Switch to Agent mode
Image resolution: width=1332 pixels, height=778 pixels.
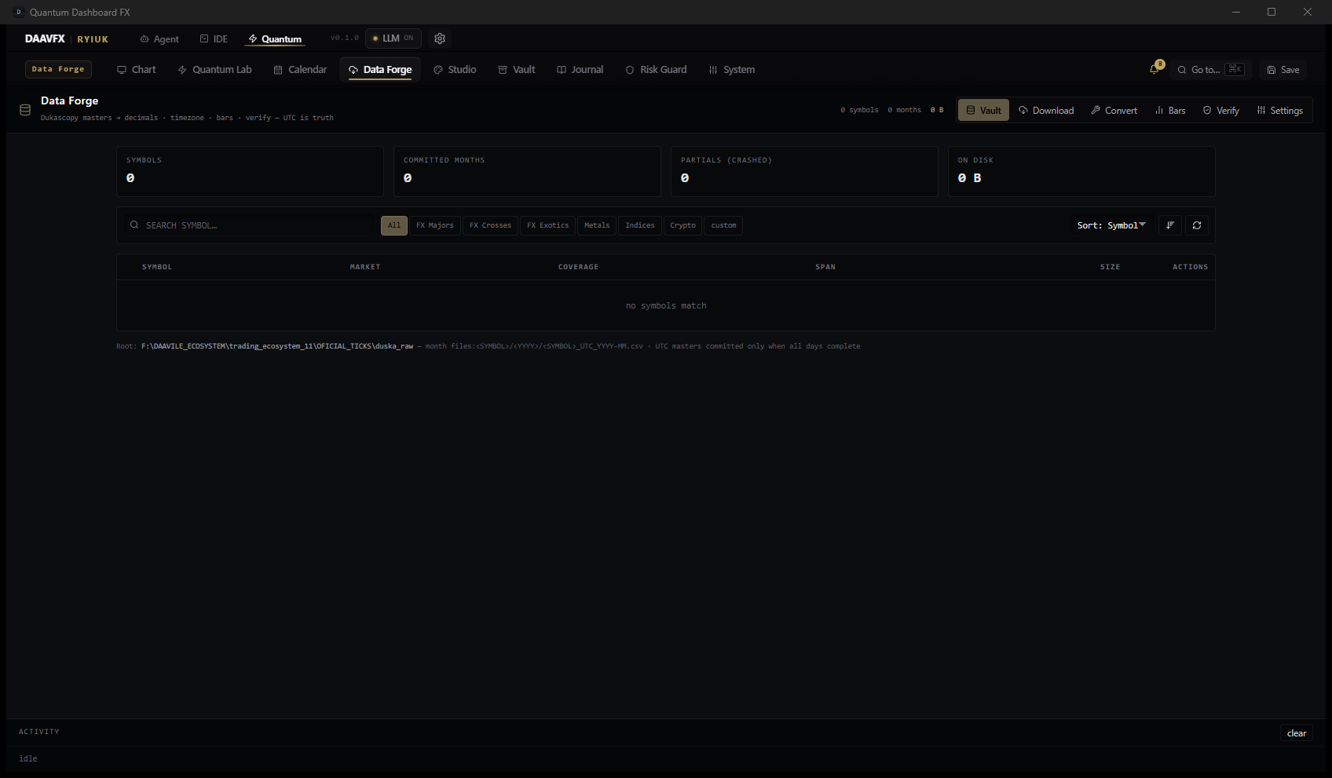(159, 39)
